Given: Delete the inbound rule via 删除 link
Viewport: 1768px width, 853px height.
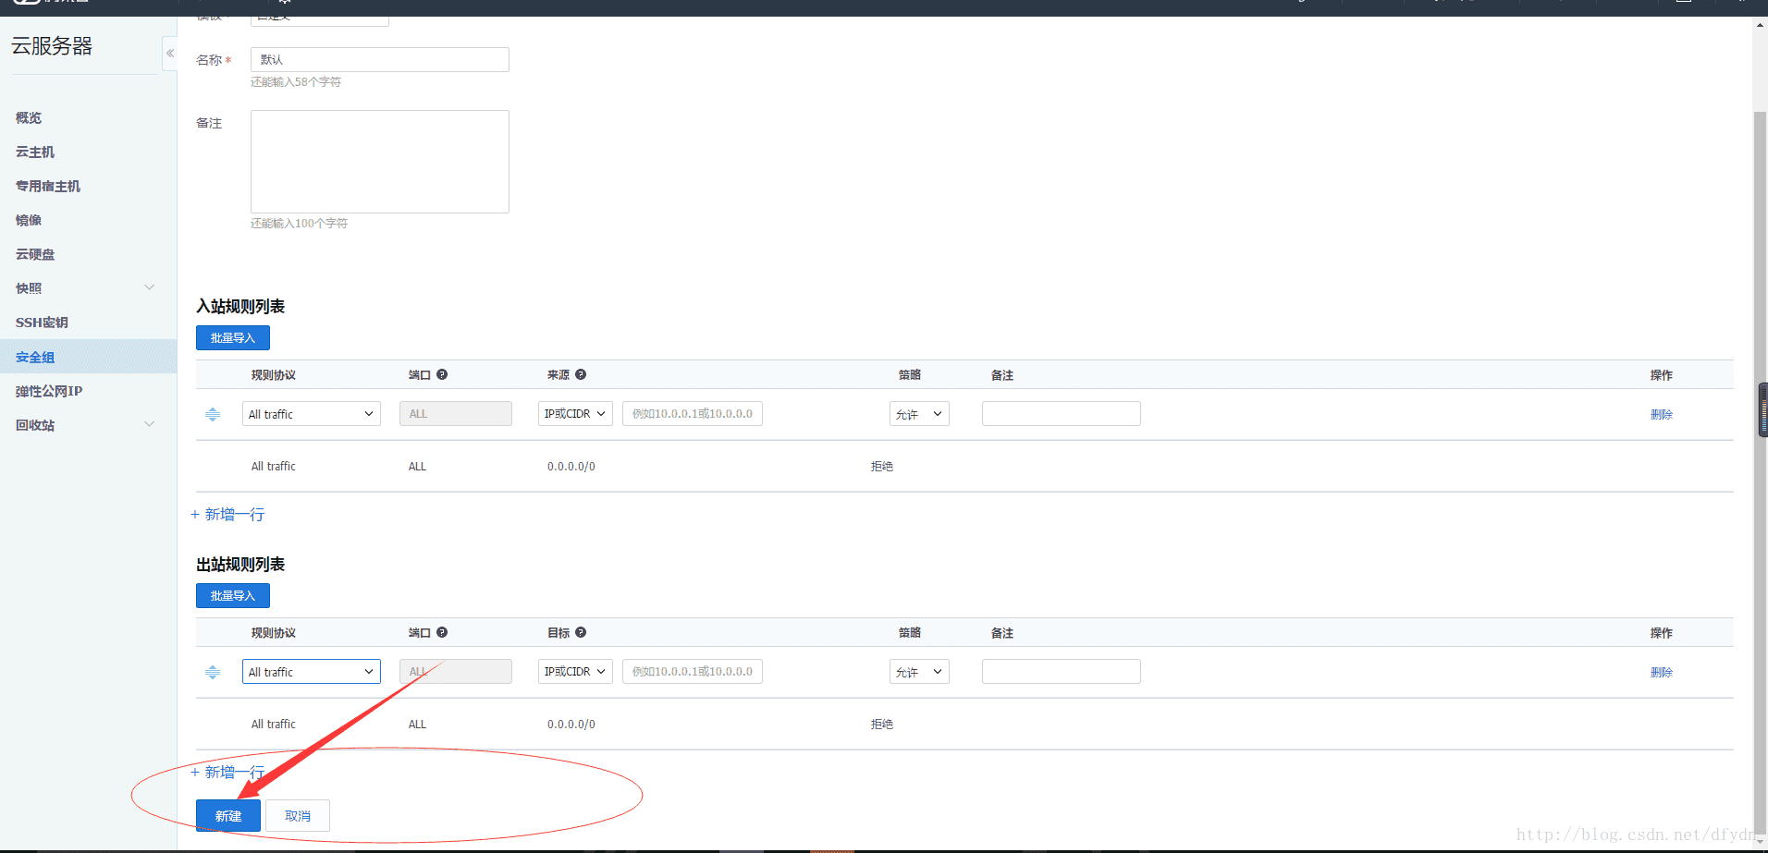Looking at the screenshot, I should pyautogui.click(x=1661, y=414).
